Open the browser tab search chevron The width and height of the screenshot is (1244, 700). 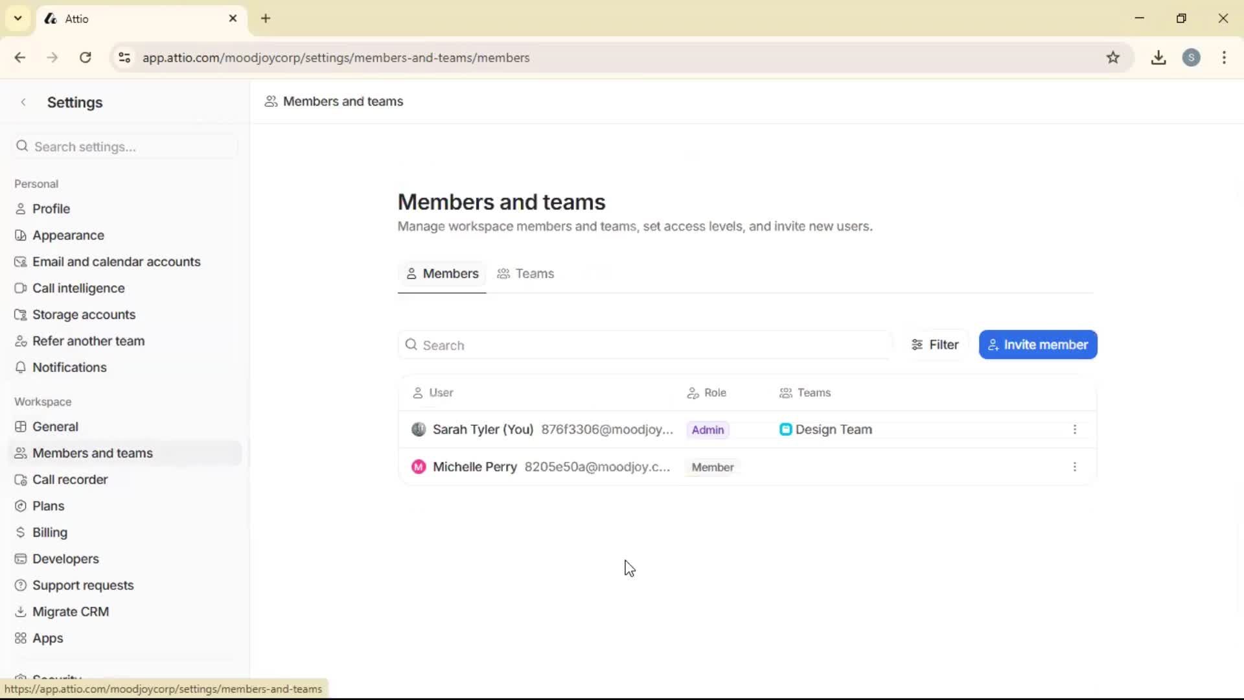17,18
